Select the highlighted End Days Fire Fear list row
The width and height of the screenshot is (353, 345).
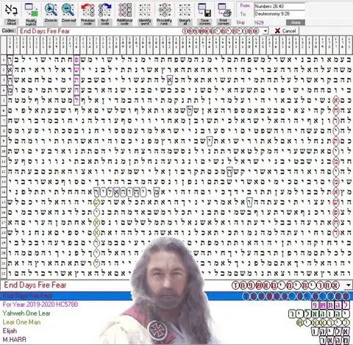(176, 296)
